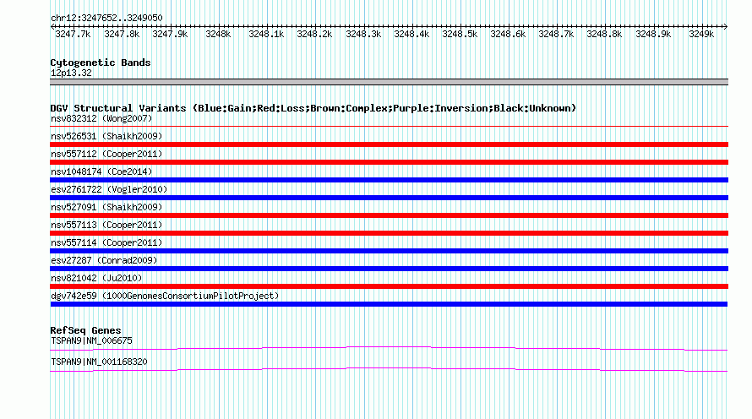Click the blue gain bar under dgv742e59
Viewport: 752px width, 419px height.
tap(389, 304)
